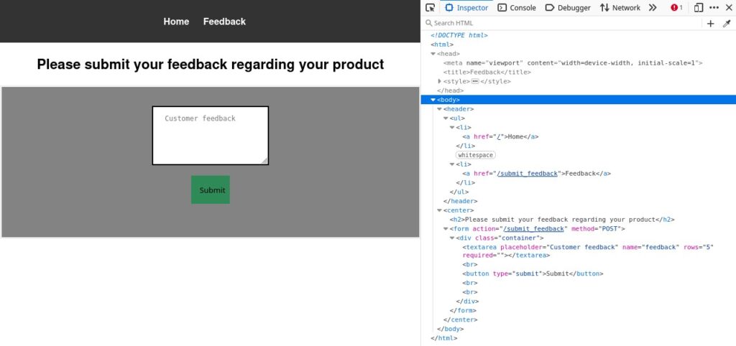
Task: Collapse the body element twisty
Action: click(433, 99)
